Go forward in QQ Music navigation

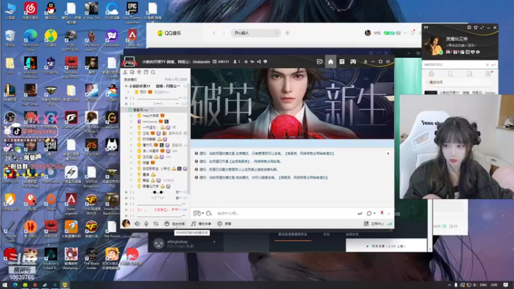point(224,33)
